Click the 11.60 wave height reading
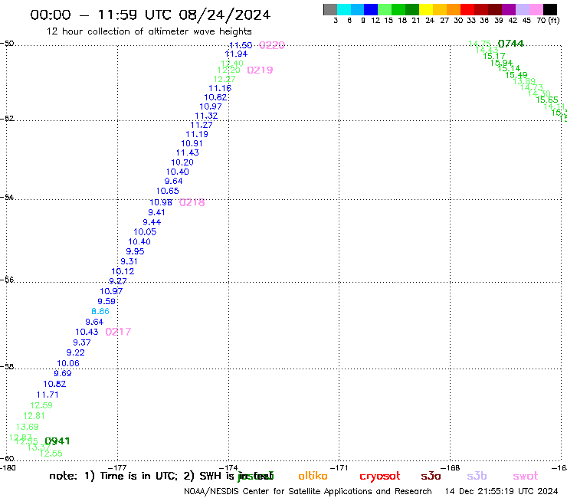 click(x=241, y=45)
